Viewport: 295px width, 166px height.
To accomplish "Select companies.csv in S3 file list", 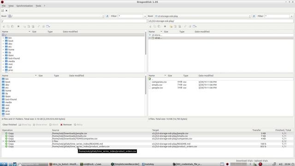I will pyautogui.click(x=159, y=82).
